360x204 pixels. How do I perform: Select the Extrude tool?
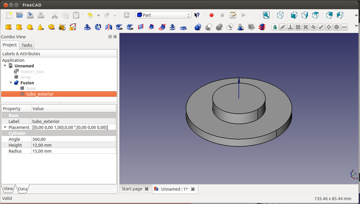pyautogui.click(x=87, y=27)
